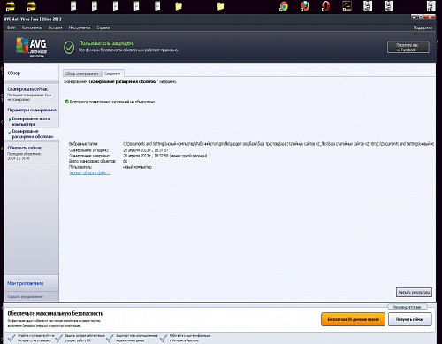
Task: Click Поддержка in the menu bar
Action: 423,27
